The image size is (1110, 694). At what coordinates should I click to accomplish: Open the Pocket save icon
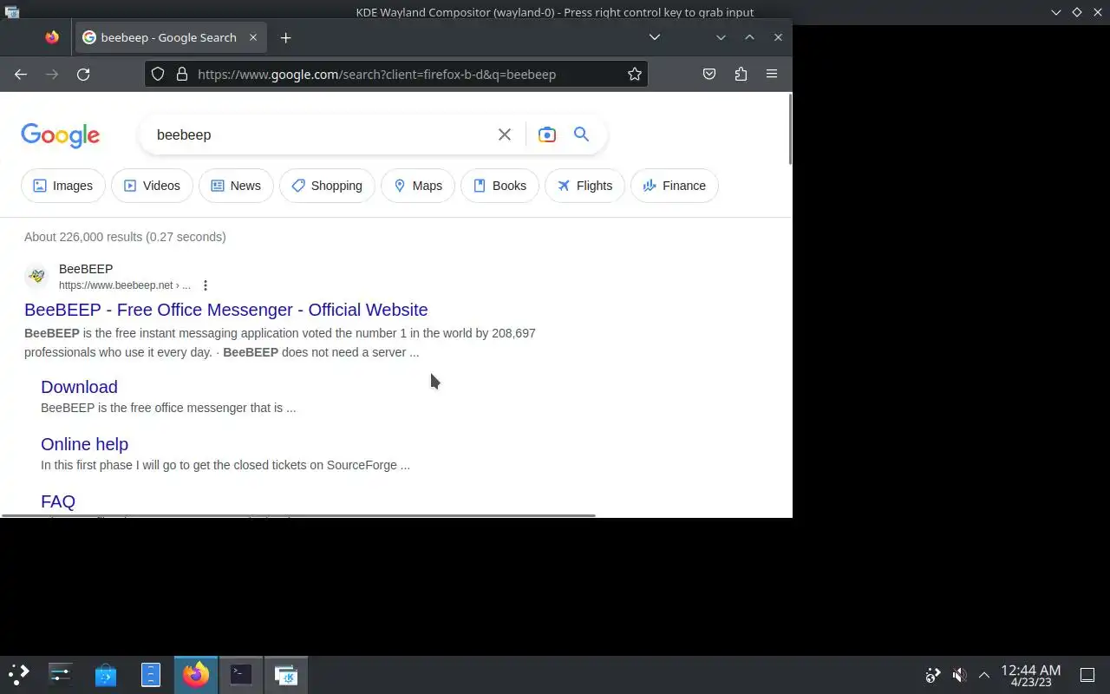tap(709, 75)
